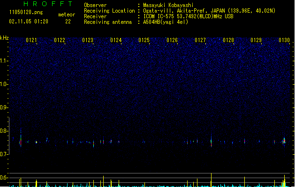Click the 0.9 kHz axis label

click(x=4, y=108)
